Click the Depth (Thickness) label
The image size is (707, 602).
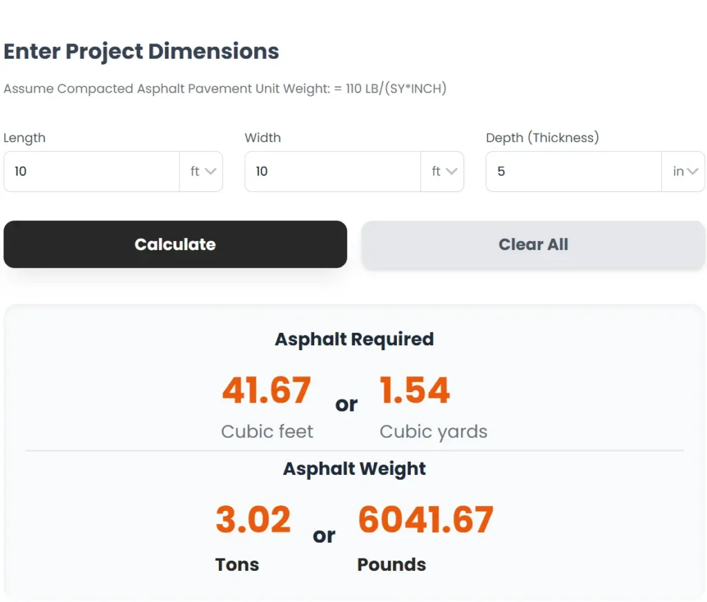(x=543, y=137)
